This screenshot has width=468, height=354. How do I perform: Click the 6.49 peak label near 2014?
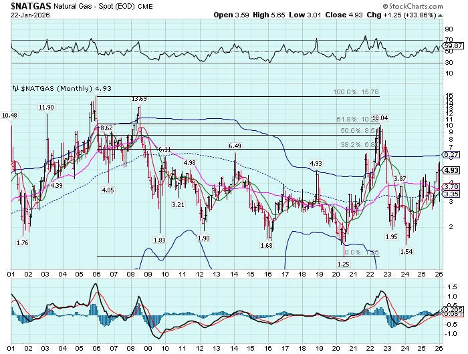[234, 146]
